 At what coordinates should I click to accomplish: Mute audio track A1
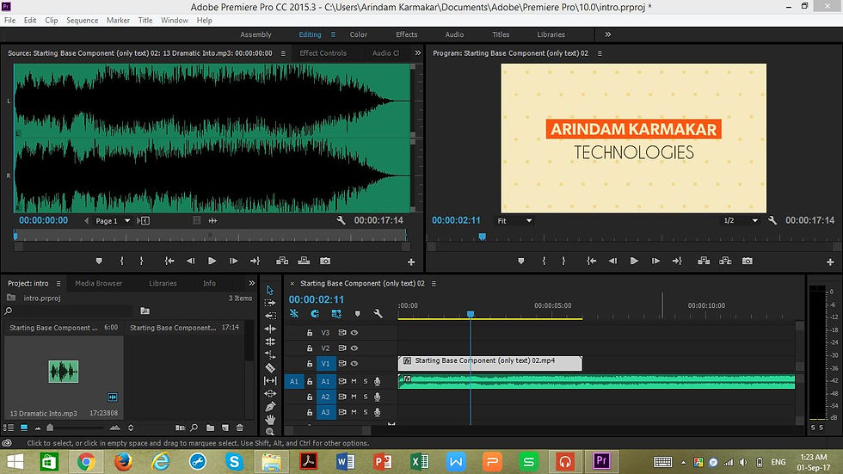tap(354, 381)
